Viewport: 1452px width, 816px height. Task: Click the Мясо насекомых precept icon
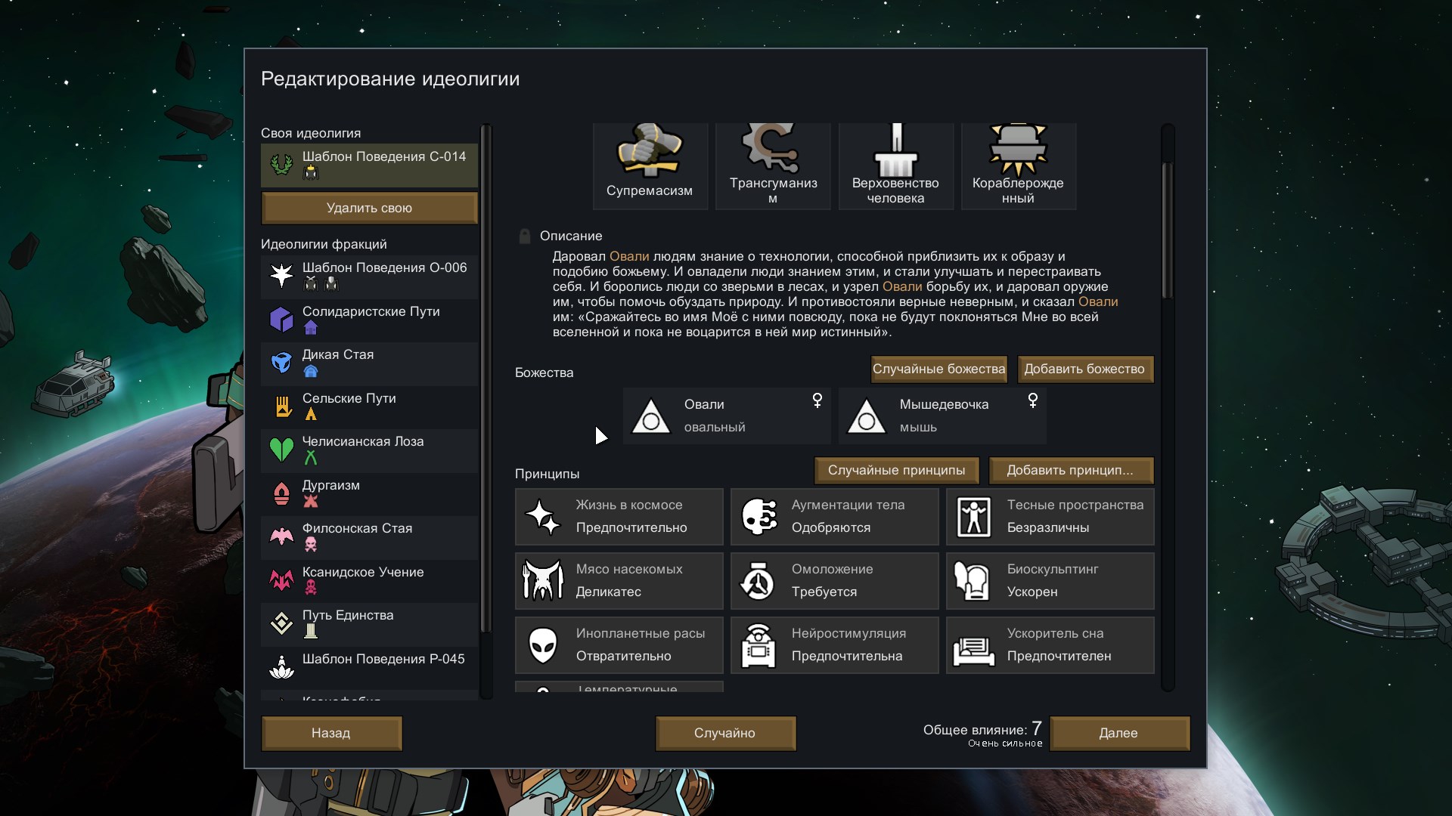pyautogui.click(x=543, y=581)
